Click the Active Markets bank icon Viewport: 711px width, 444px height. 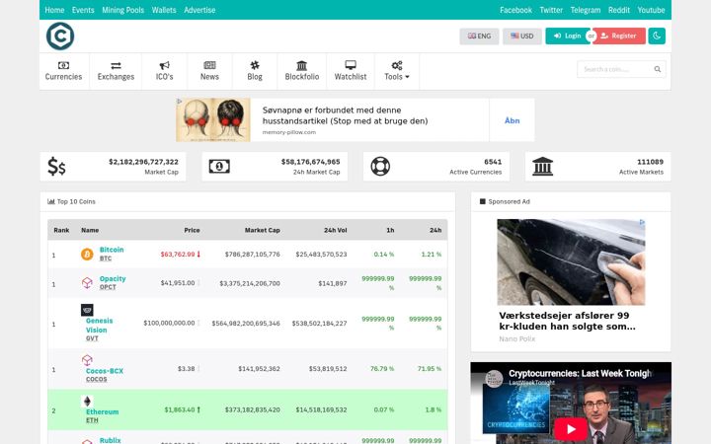(x=543, y=167)
